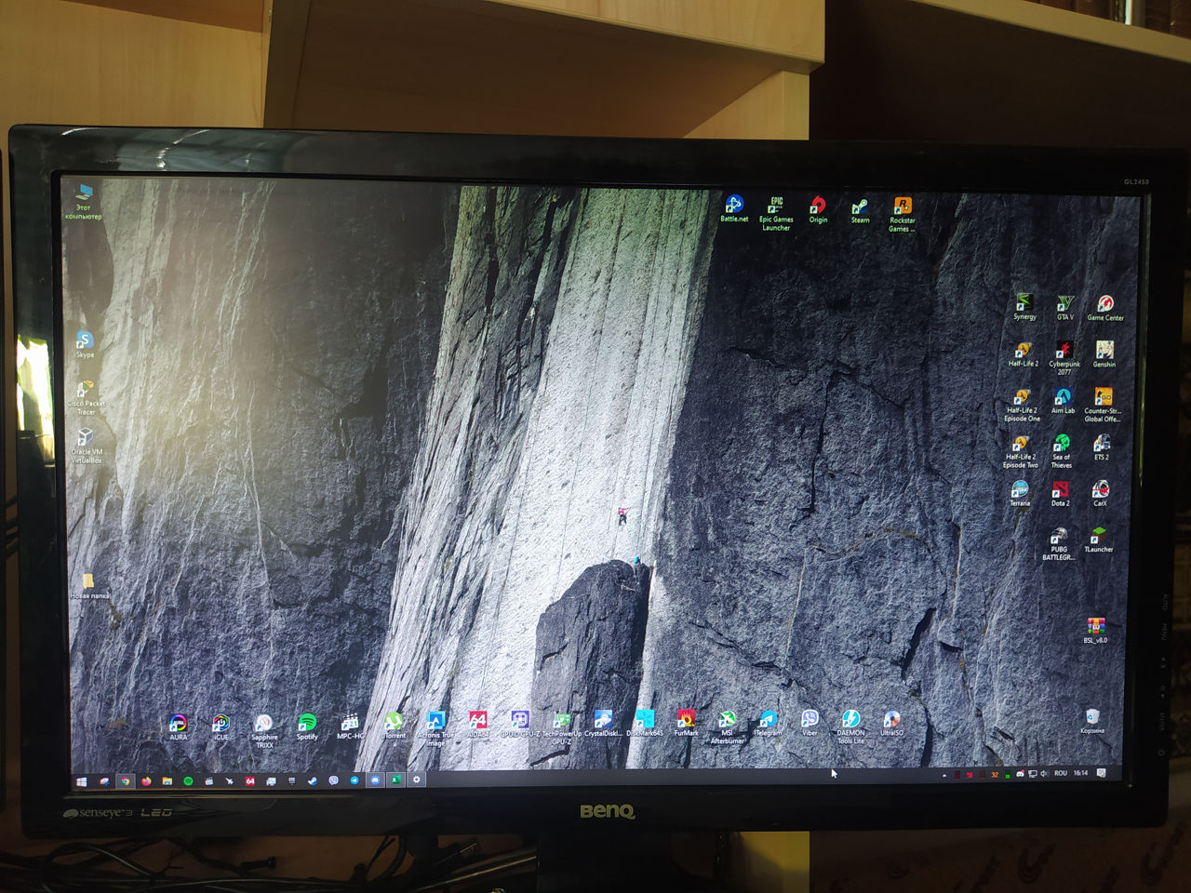This screenshot has height=893, width=1191.
Task: Select the BSL_v8.0 archive file
Action: click(1095, 630)
